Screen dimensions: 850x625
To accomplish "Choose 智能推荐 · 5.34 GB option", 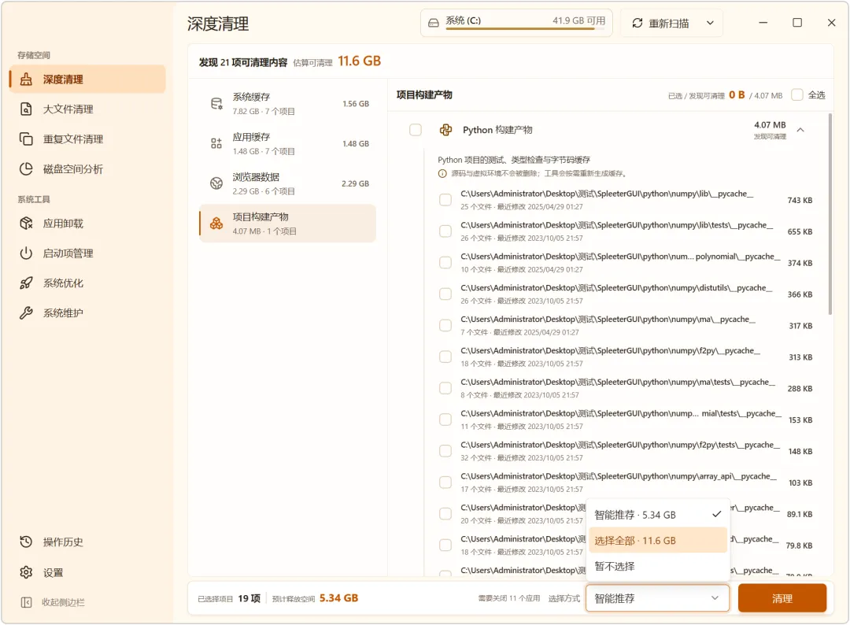I will pyautogui.click(x=657, y=515).
